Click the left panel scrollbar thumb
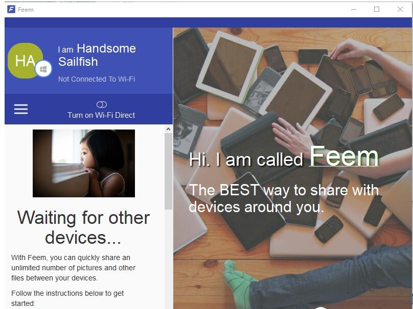 (x=168, y=171)
